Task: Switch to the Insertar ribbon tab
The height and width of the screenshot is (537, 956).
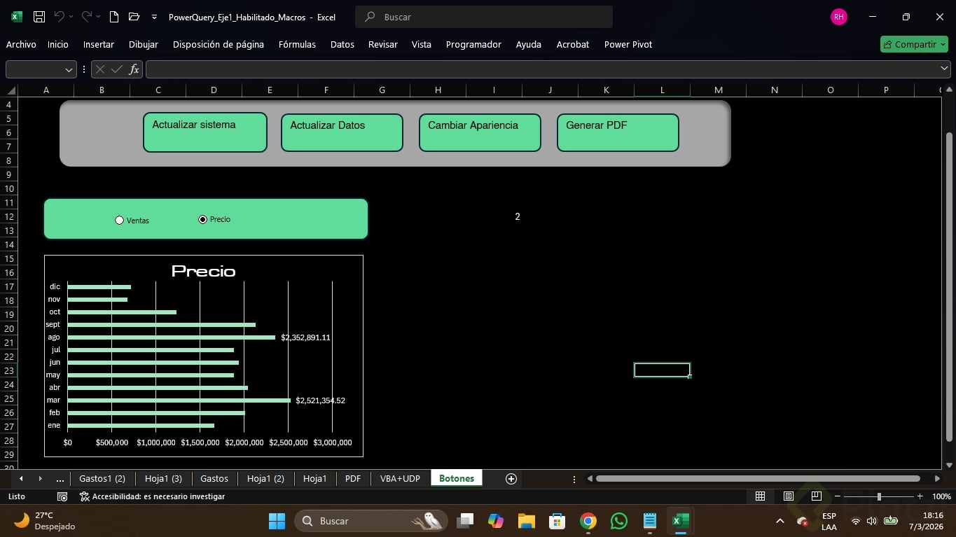Action: coord(99,44)
